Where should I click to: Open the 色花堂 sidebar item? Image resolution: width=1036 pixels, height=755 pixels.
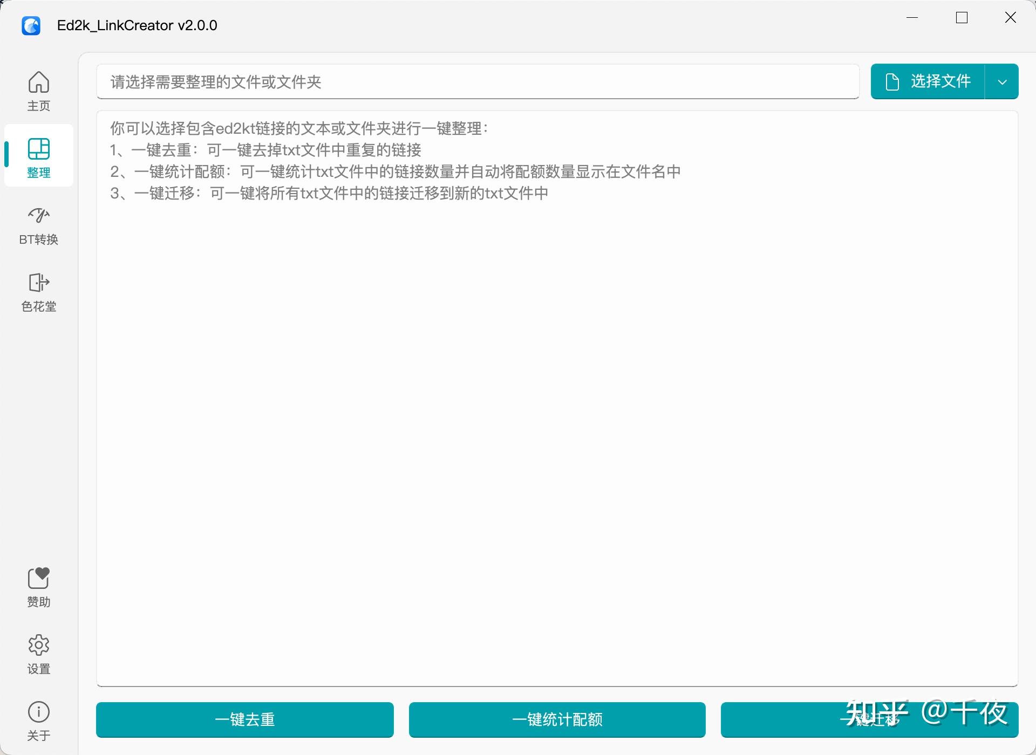click(x=39, y=291)
